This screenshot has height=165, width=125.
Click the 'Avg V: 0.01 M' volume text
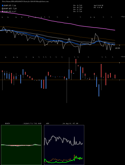[98, 5]
